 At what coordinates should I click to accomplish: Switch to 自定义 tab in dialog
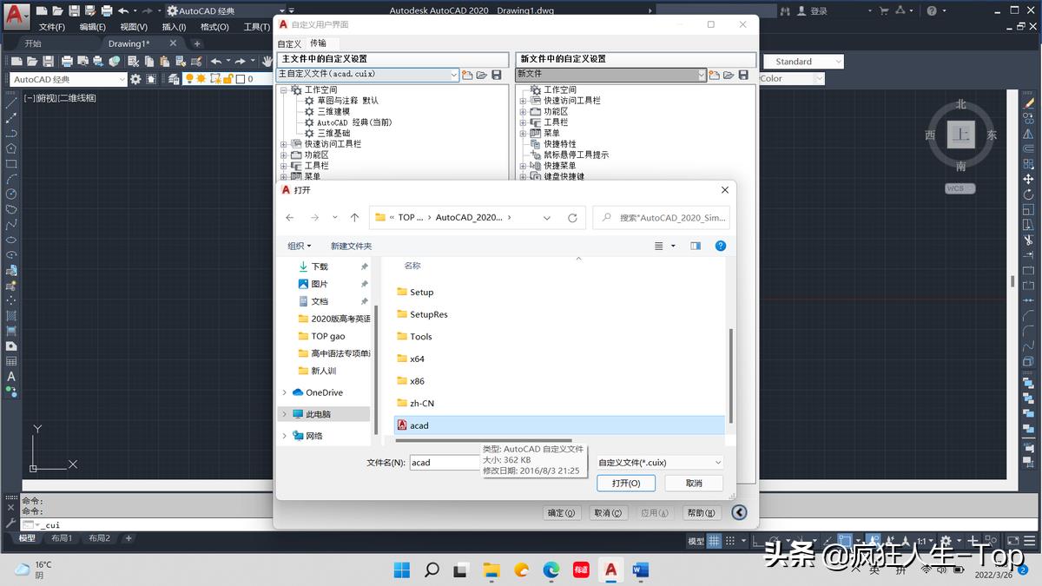tap(289, 43)
